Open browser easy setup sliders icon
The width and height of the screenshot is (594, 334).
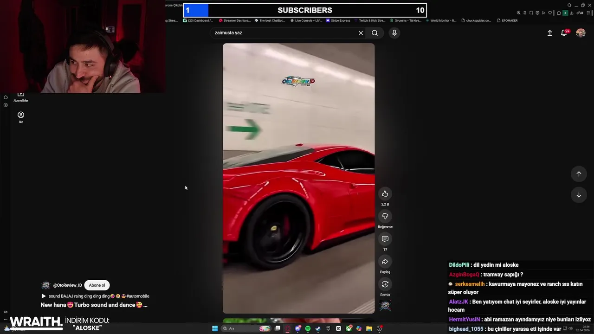pos(588,13)
